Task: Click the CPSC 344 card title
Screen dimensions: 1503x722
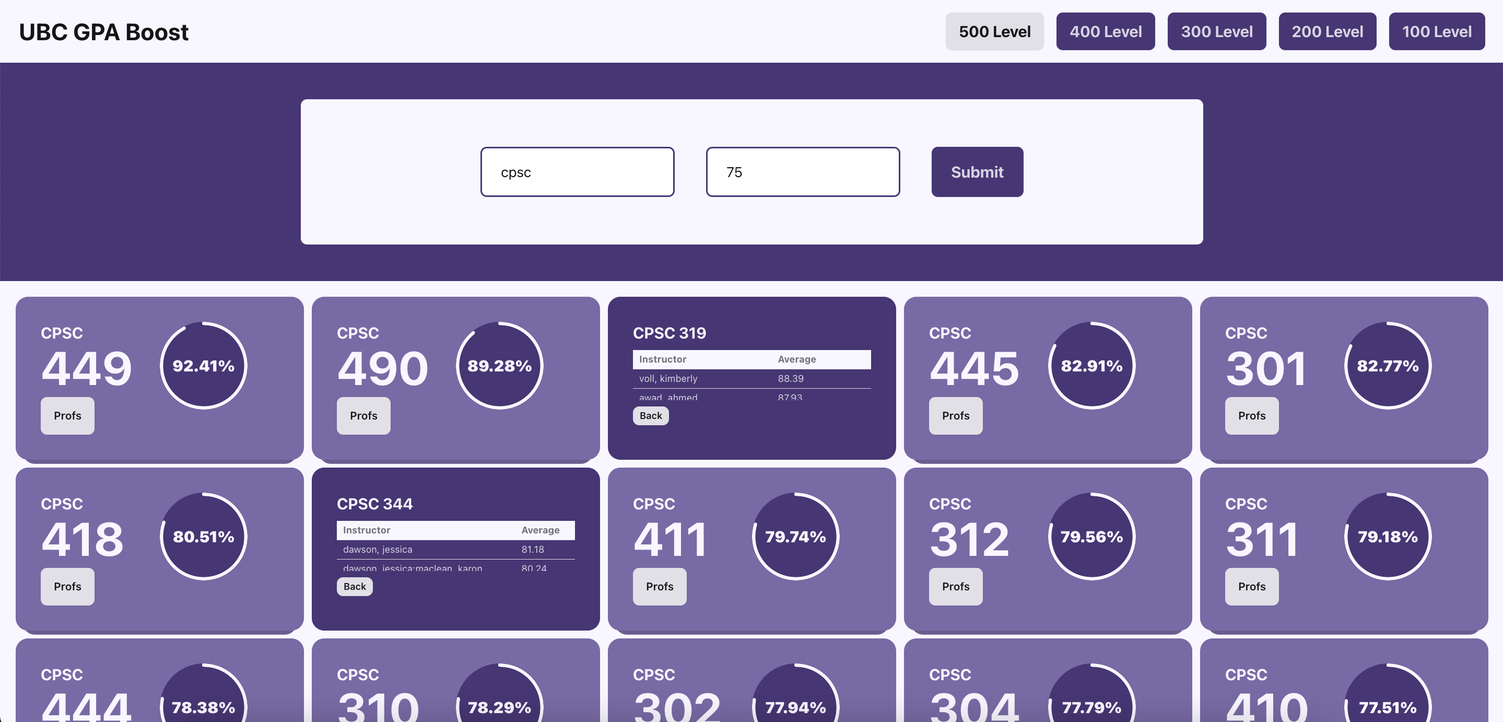Action: (374, 504)
